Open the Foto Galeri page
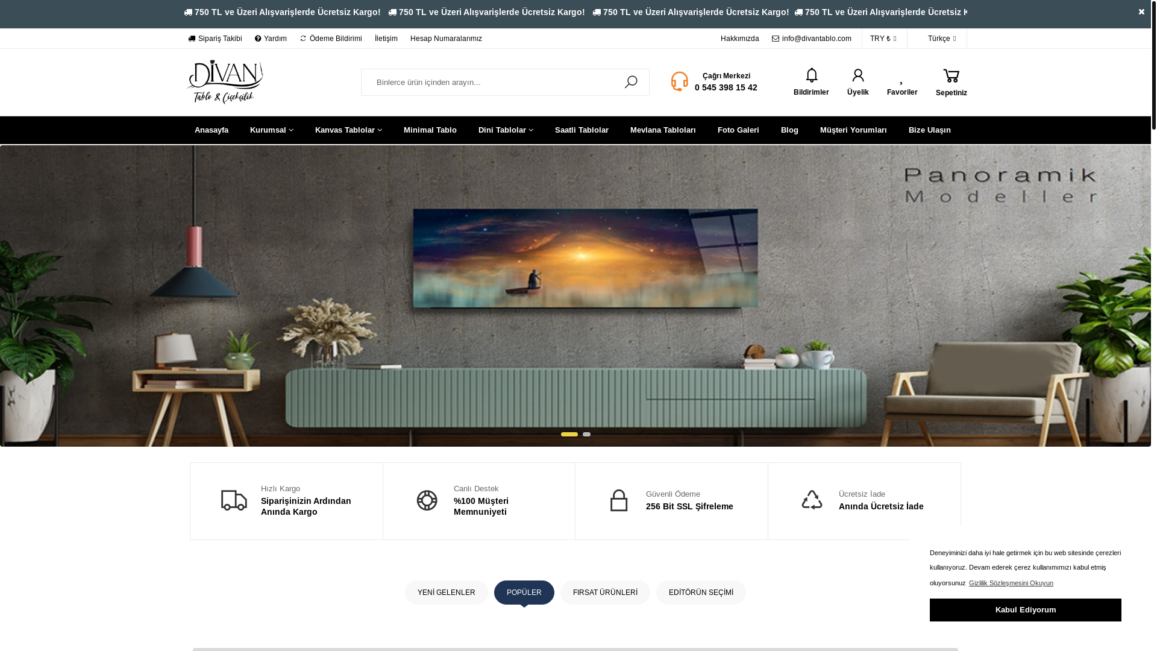1157x651 pixels. pyautogui.click(x=738, y=130)
